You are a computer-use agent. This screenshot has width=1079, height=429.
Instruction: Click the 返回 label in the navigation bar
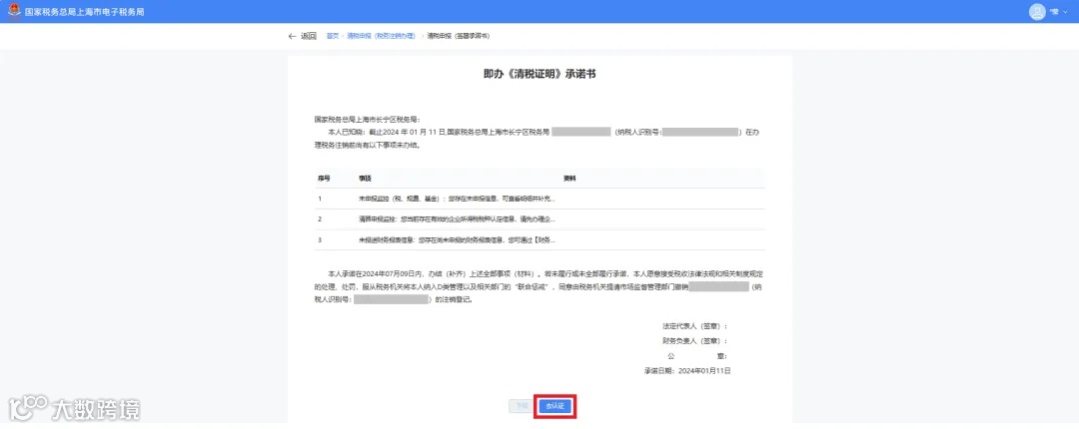(x=309, y=36)
